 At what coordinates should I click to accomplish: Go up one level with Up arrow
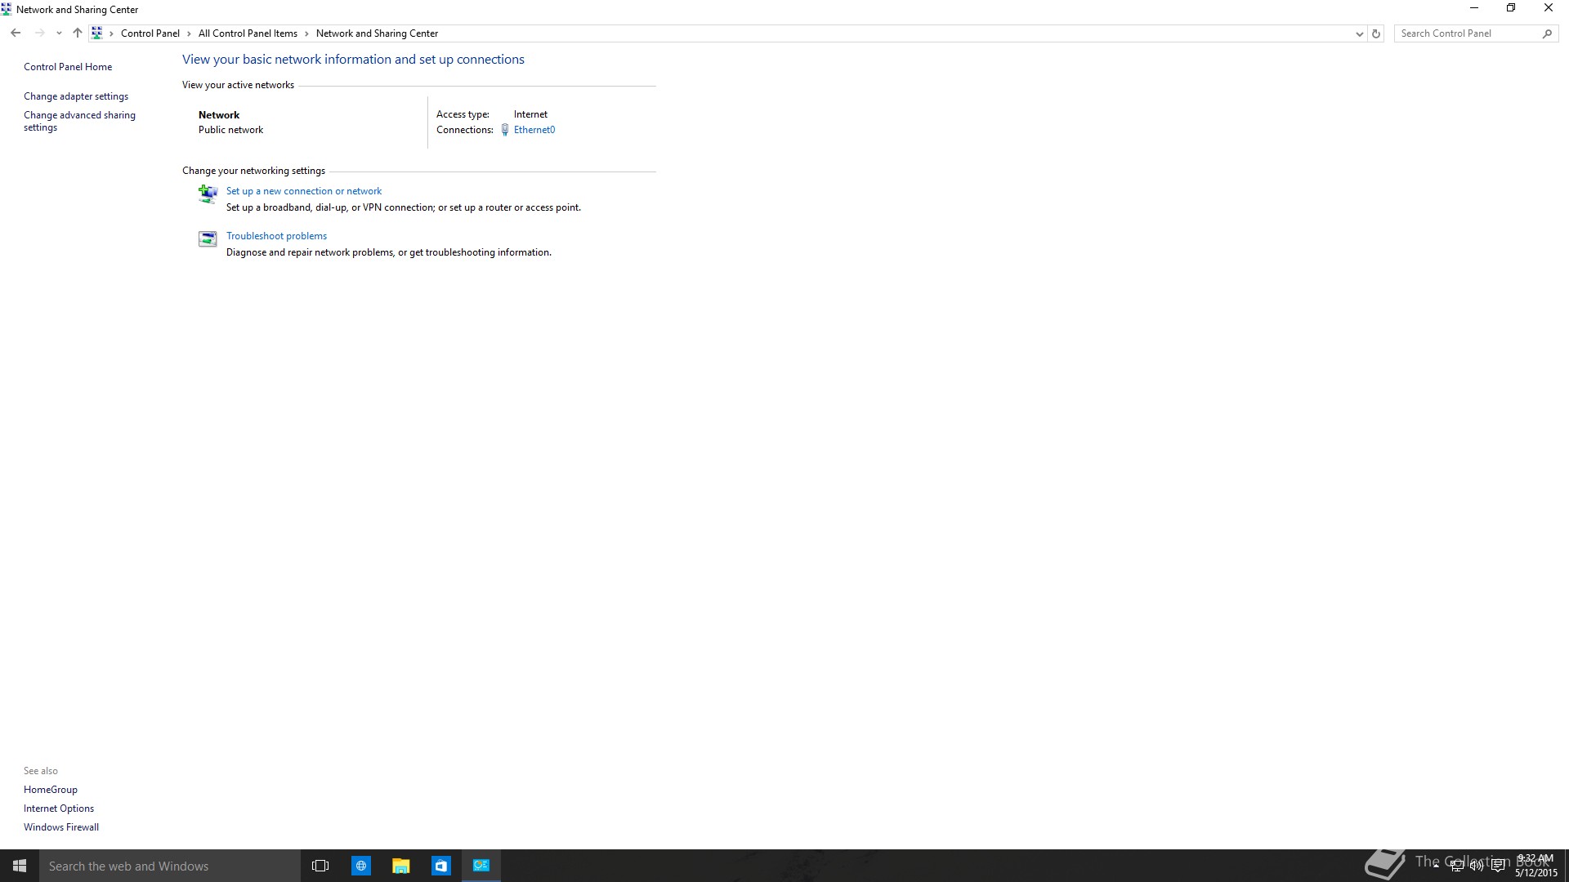(78, 33)
